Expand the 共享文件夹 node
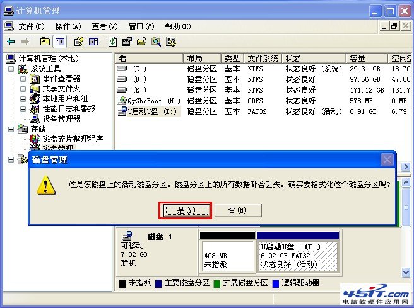Image resolution: width=414 pixels, height=308 pixels. 23,89
